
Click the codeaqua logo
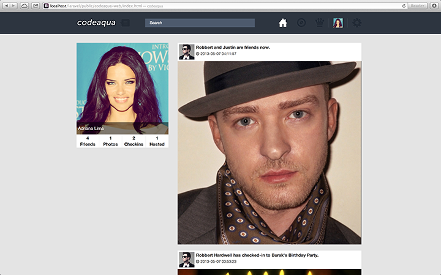coord(96,23)
